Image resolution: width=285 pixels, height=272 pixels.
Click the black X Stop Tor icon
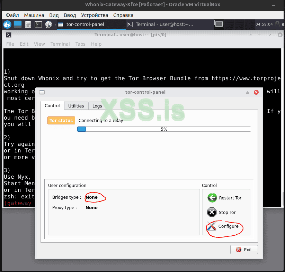point(212,212)
